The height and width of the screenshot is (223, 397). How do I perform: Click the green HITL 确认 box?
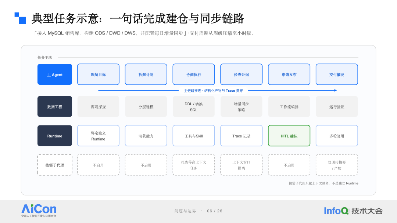point(289,136)
